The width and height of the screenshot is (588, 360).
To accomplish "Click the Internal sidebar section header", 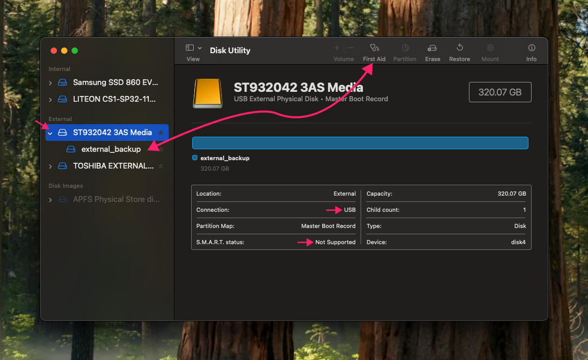I will click(x=59, y=69).
